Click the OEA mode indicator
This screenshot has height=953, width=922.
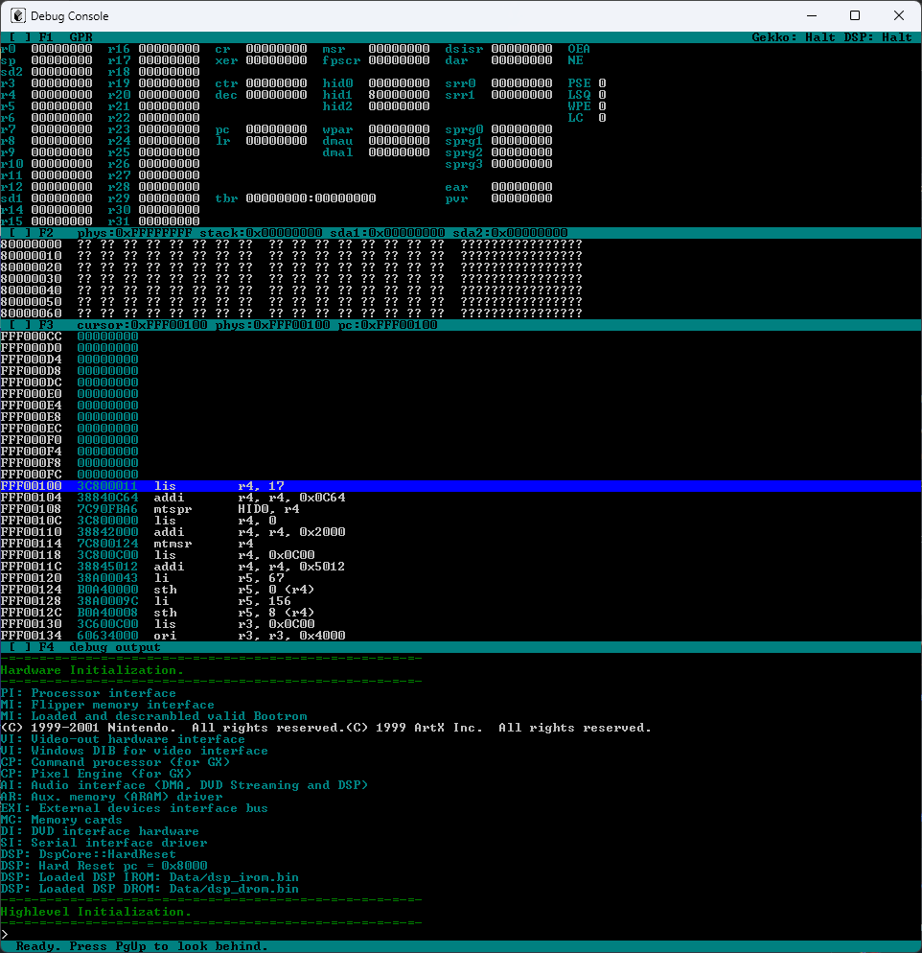(579, 49)
